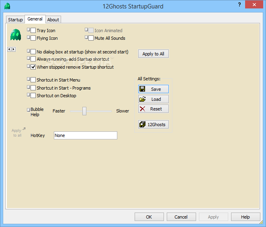Click the Bubble Help speed slider thumb
Image resolution: width=266 pixels, height=227 pixels.
84,111
